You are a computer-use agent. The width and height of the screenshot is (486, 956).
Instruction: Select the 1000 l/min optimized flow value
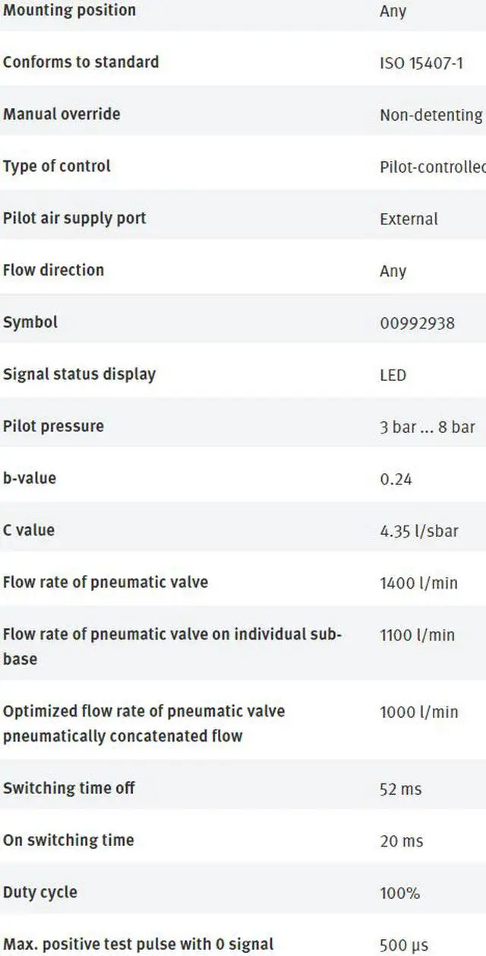coord(418,712)
